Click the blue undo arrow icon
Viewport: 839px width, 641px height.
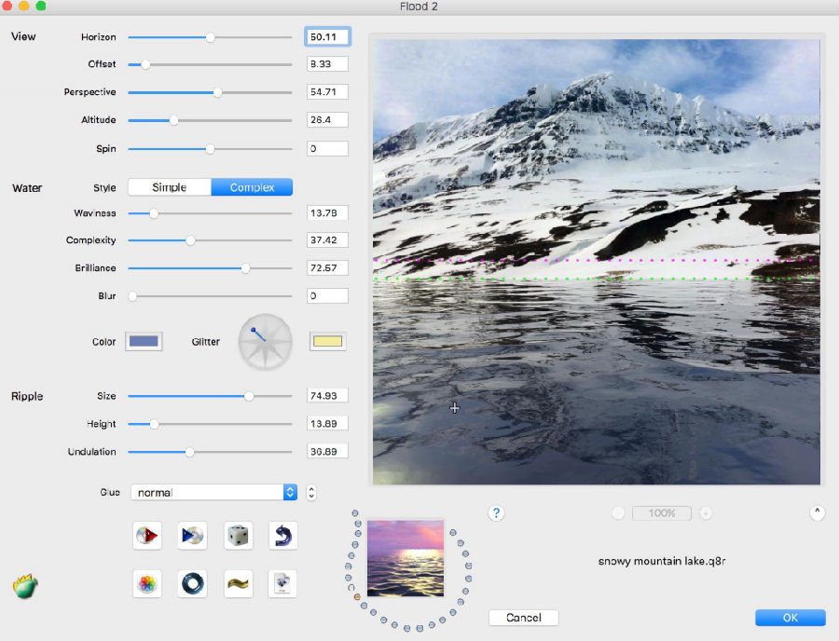coord(283,535)
